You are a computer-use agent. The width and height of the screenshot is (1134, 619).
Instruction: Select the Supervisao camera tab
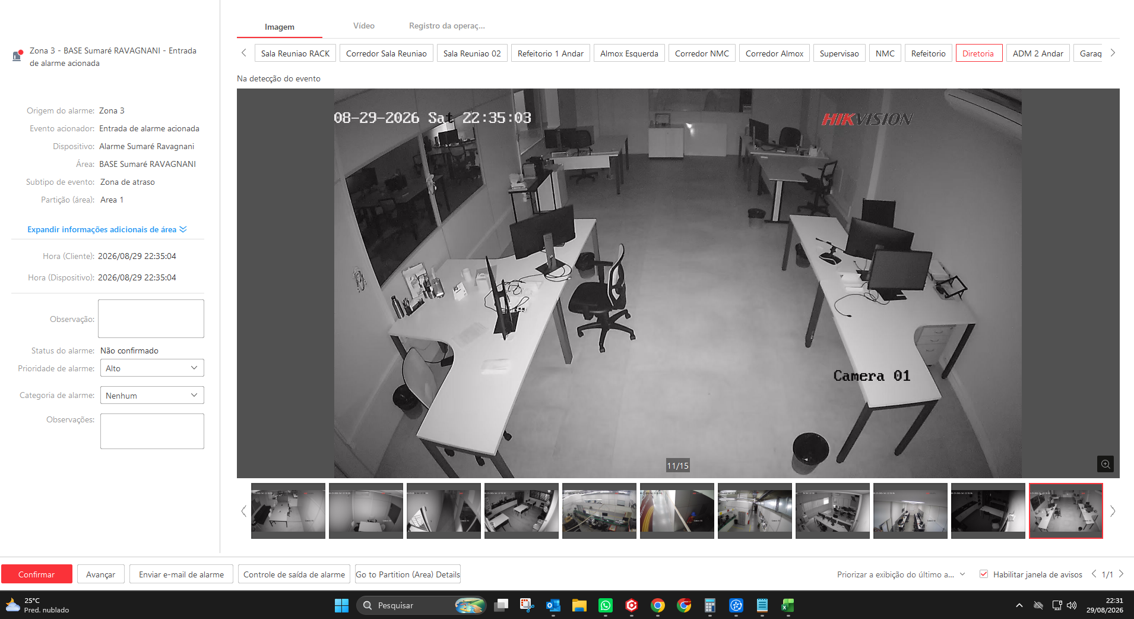point(839,53)
